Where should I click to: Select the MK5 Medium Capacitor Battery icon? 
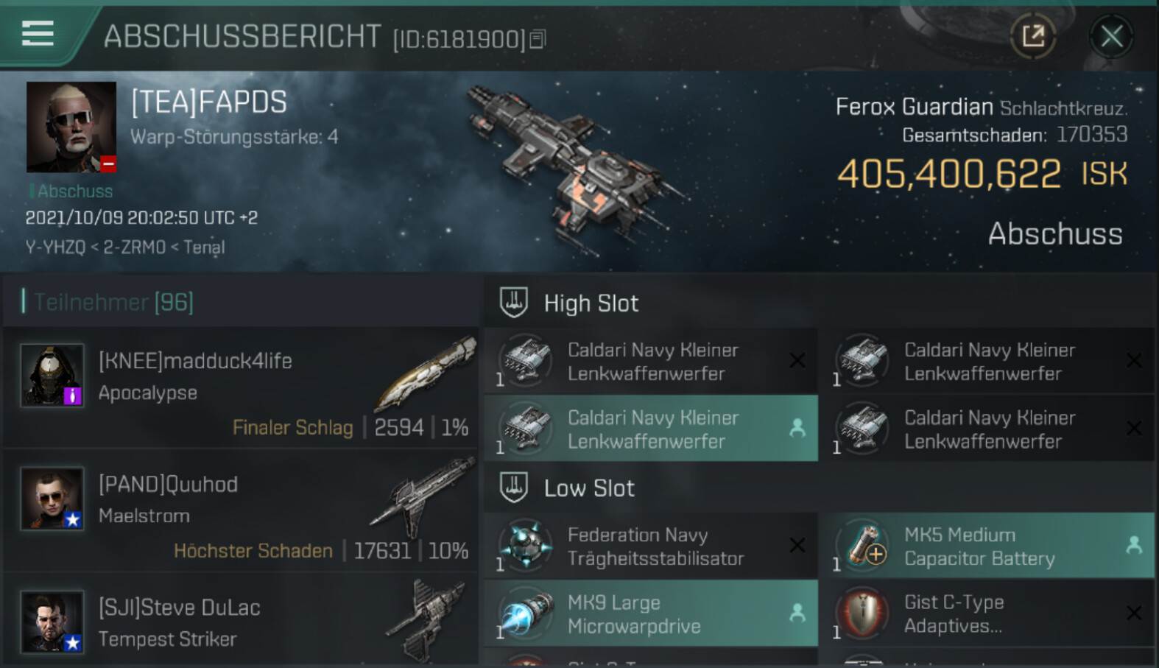tap(863, 546)
